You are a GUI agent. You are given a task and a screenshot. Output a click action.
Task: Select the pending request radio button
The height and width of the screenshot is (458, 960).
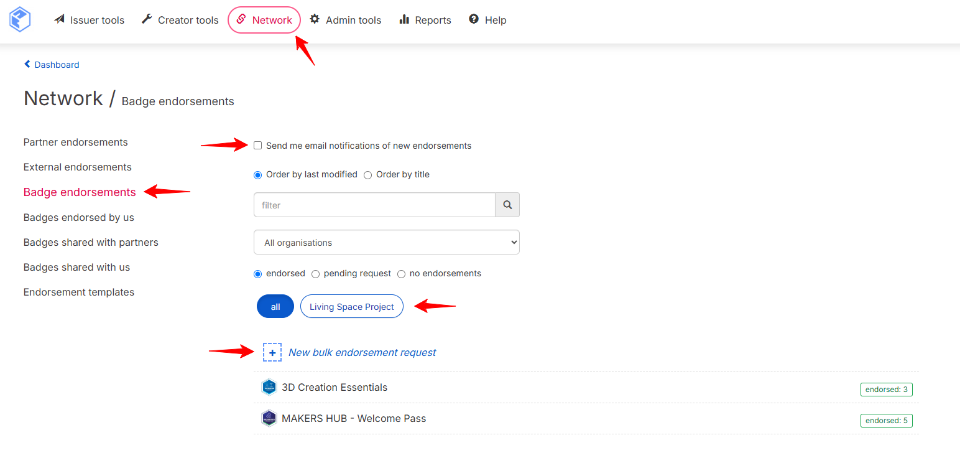[315, 274]
